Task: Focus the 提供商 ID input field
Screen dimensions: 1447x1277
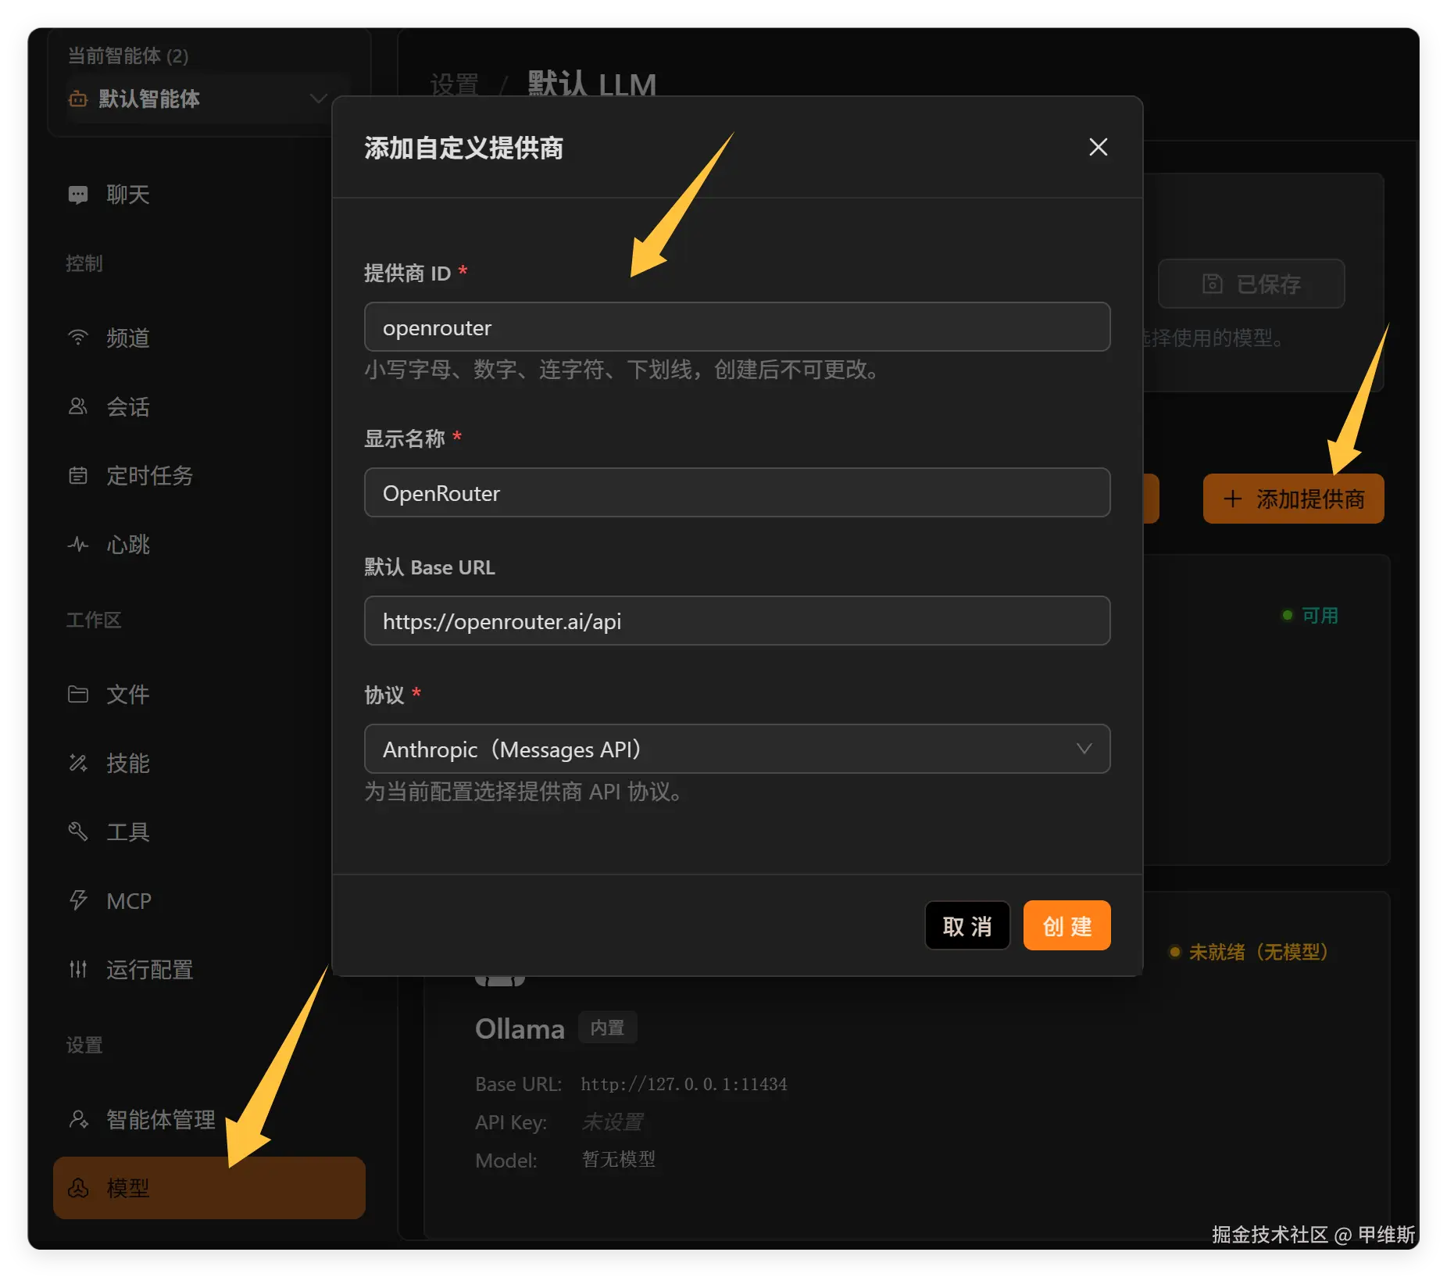Action: 737,327
